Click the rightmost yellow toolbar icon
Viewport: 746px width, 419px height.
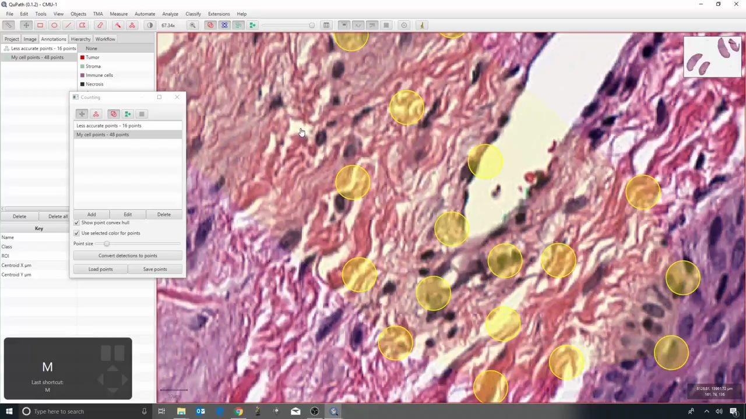(x=422, y=25)
